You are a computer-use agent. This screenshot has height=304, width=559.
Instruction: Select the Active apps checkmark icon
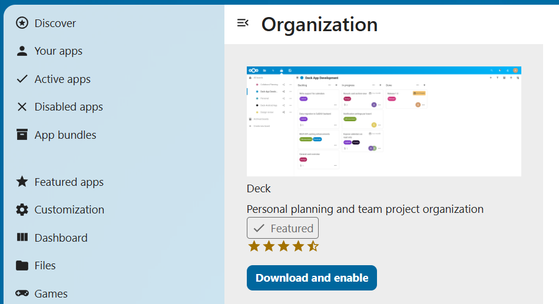point(22,79)
